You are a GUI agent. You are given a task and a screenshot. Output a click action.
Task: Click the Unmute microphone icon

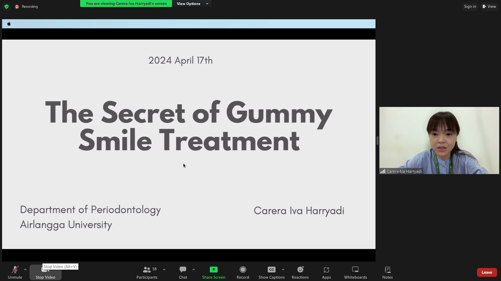coord(15,270)
